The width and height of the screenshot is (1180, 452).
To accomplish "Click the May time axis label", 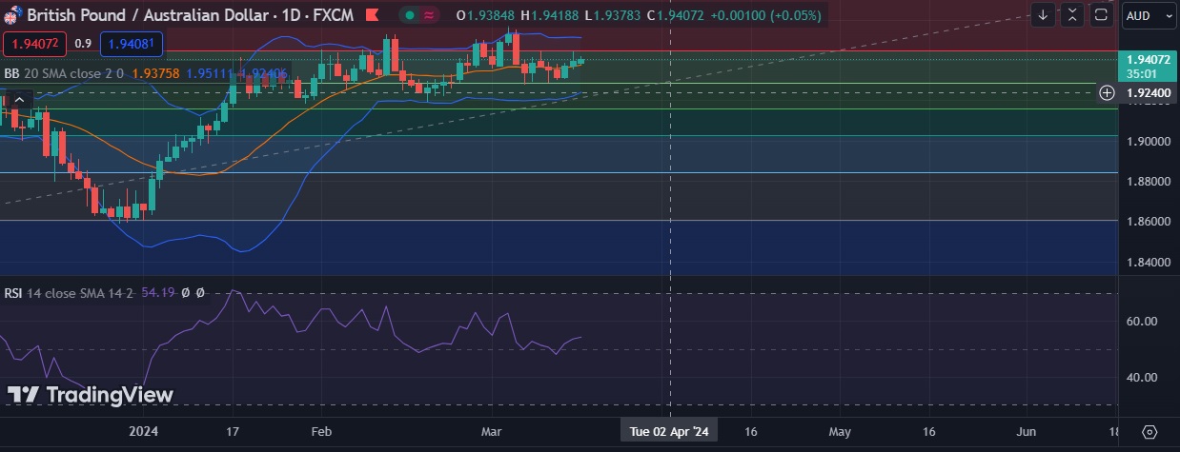I will click(x=839, y=431).
